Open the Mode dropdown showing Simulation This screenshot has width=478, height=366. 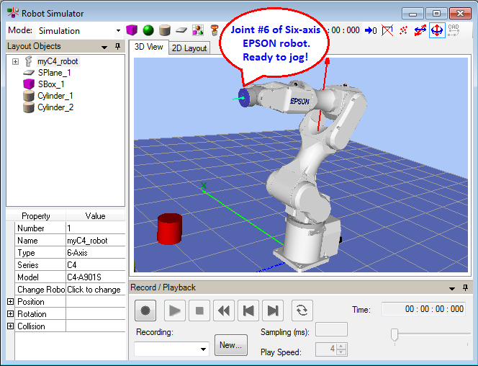(x=79, y=30)
